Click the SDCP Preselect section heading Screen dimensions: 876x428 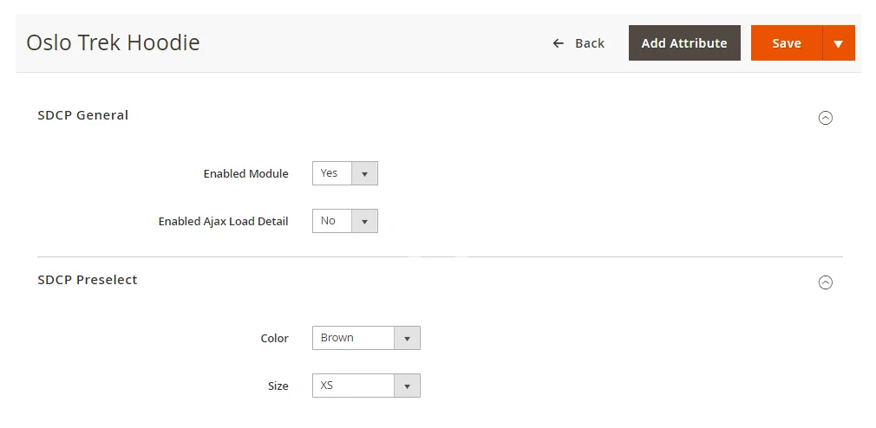pyautogui.click(x=88, y=280)
